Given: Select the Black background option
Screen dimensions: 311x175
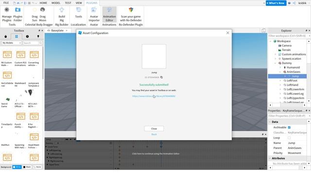Looking at the screenshot, I should (27, 167).
